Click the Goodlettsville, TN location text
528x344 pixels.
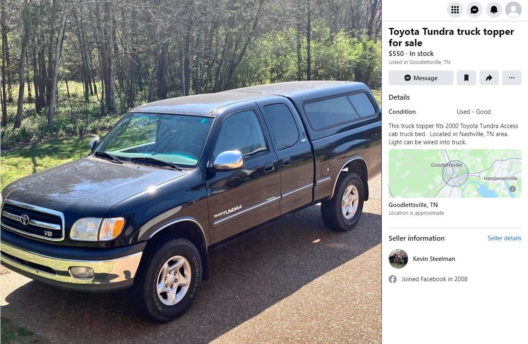tap(413, 205)
